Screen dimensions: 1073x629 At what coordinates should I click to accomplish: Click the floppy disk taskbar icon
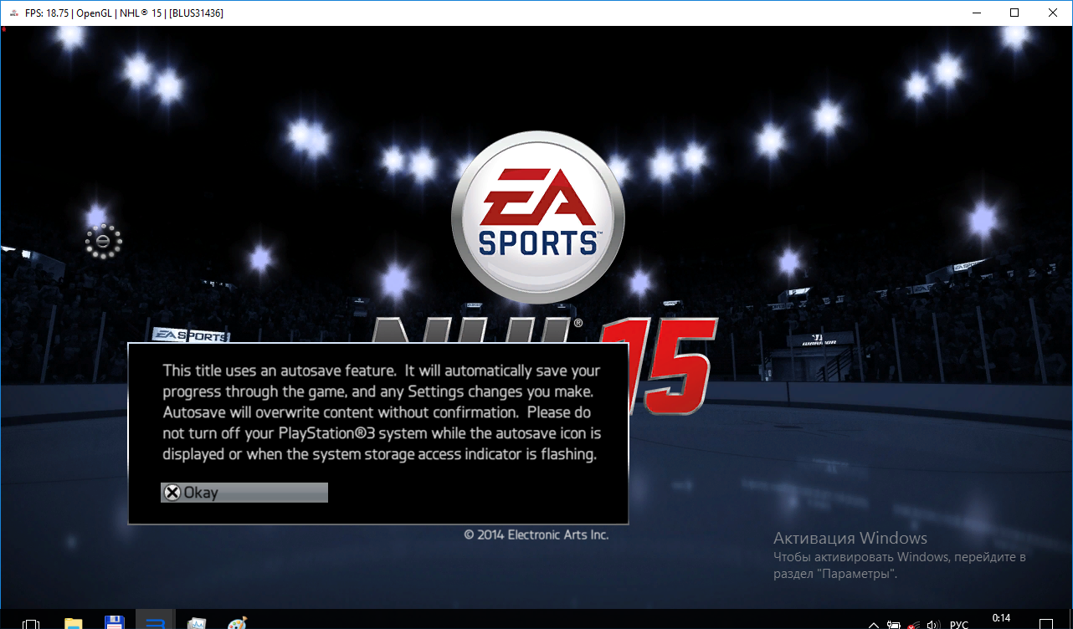(114, 623)
